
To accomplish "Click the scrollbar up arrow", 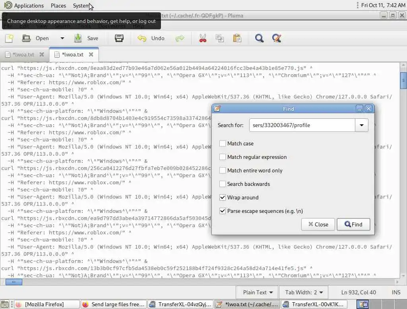I will (403, 65).
